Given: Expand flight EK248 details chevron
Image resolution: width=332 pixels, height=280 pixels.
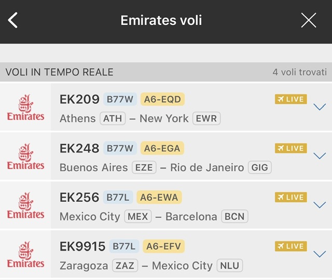Looking at the screenshot, I should tap(320, 156).
